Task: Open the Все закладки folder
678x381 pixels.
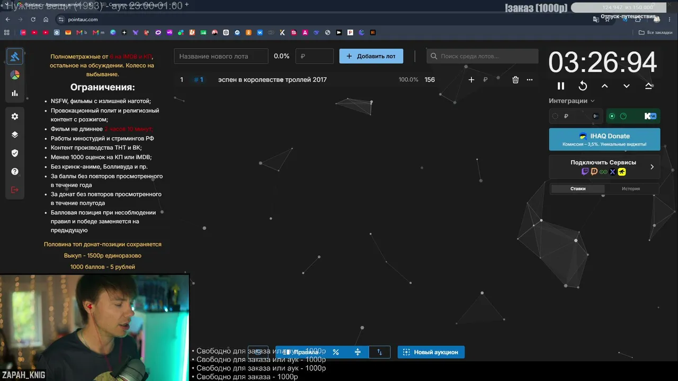Action: (655, 32)
